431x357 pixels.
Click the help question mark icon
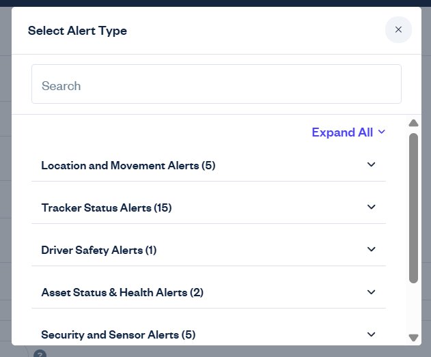point(40,354)
